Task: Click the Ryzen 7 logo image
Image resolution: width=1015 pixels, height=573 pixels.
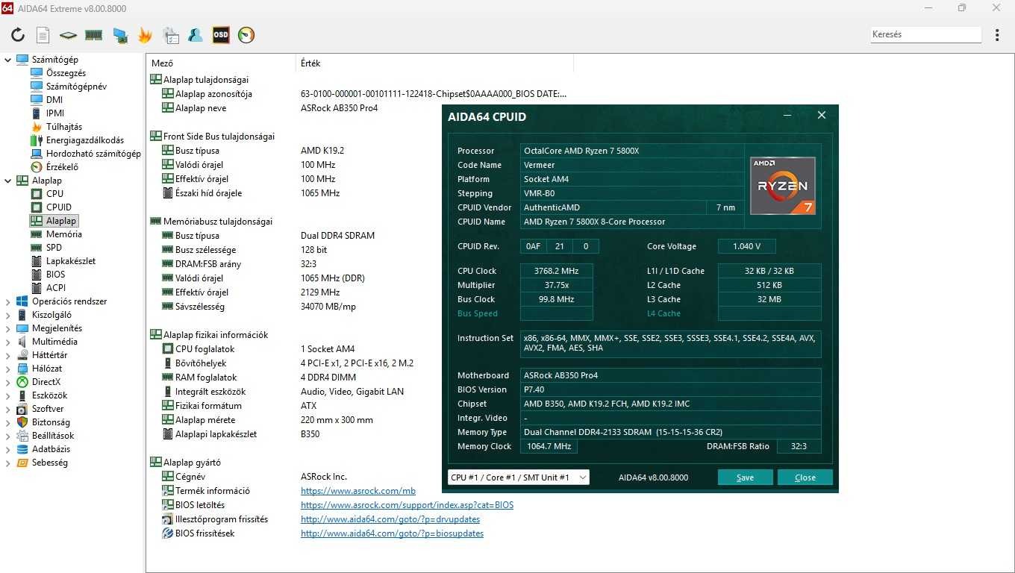Action: click(x=782, y=186)
